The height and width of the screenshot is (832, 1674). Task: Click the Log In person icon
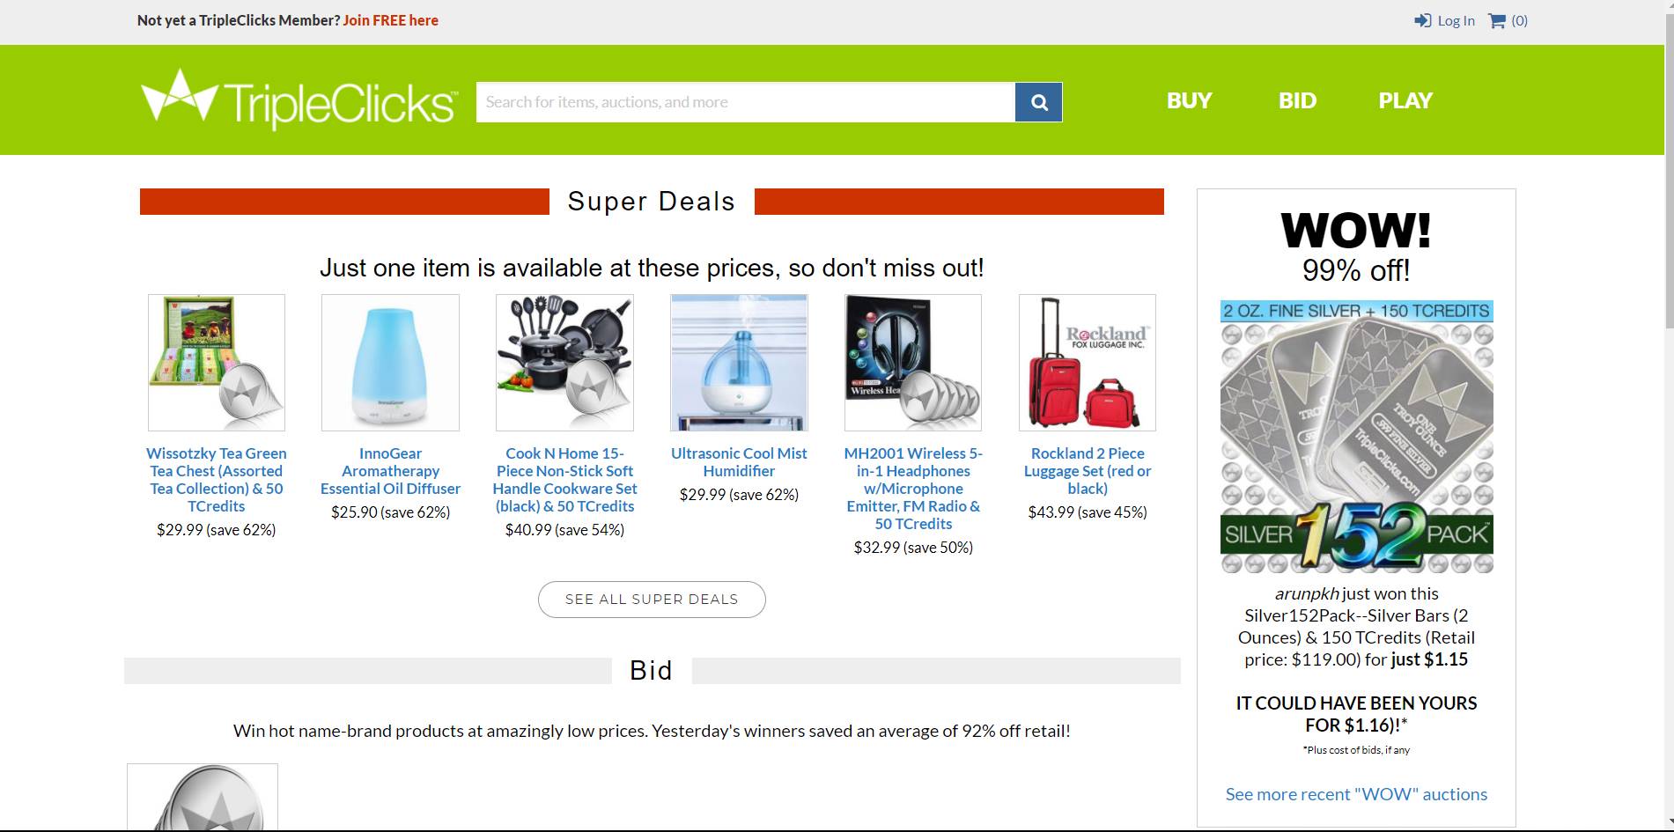(1423, 19)
